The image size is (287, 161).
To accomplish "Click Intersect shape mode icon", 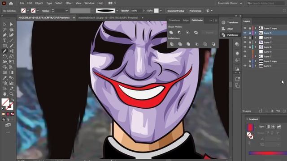I will [187, 33].
